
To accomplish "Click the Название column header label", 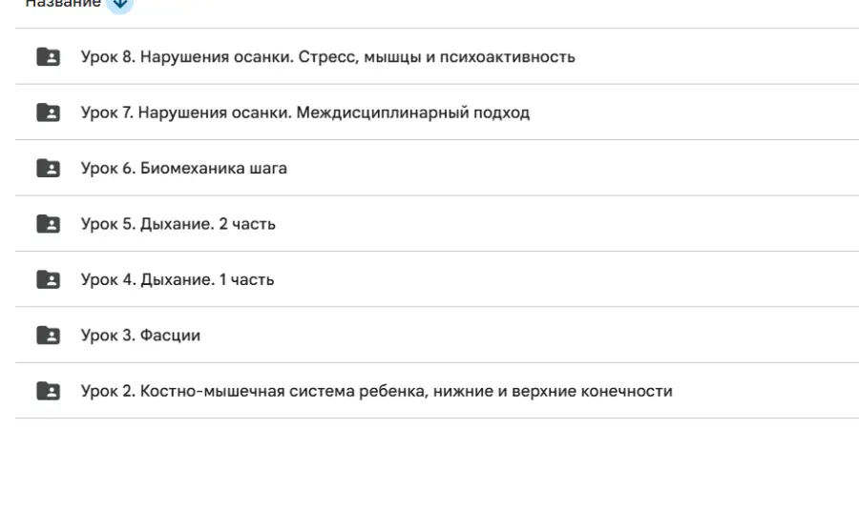I will point(63,4).
